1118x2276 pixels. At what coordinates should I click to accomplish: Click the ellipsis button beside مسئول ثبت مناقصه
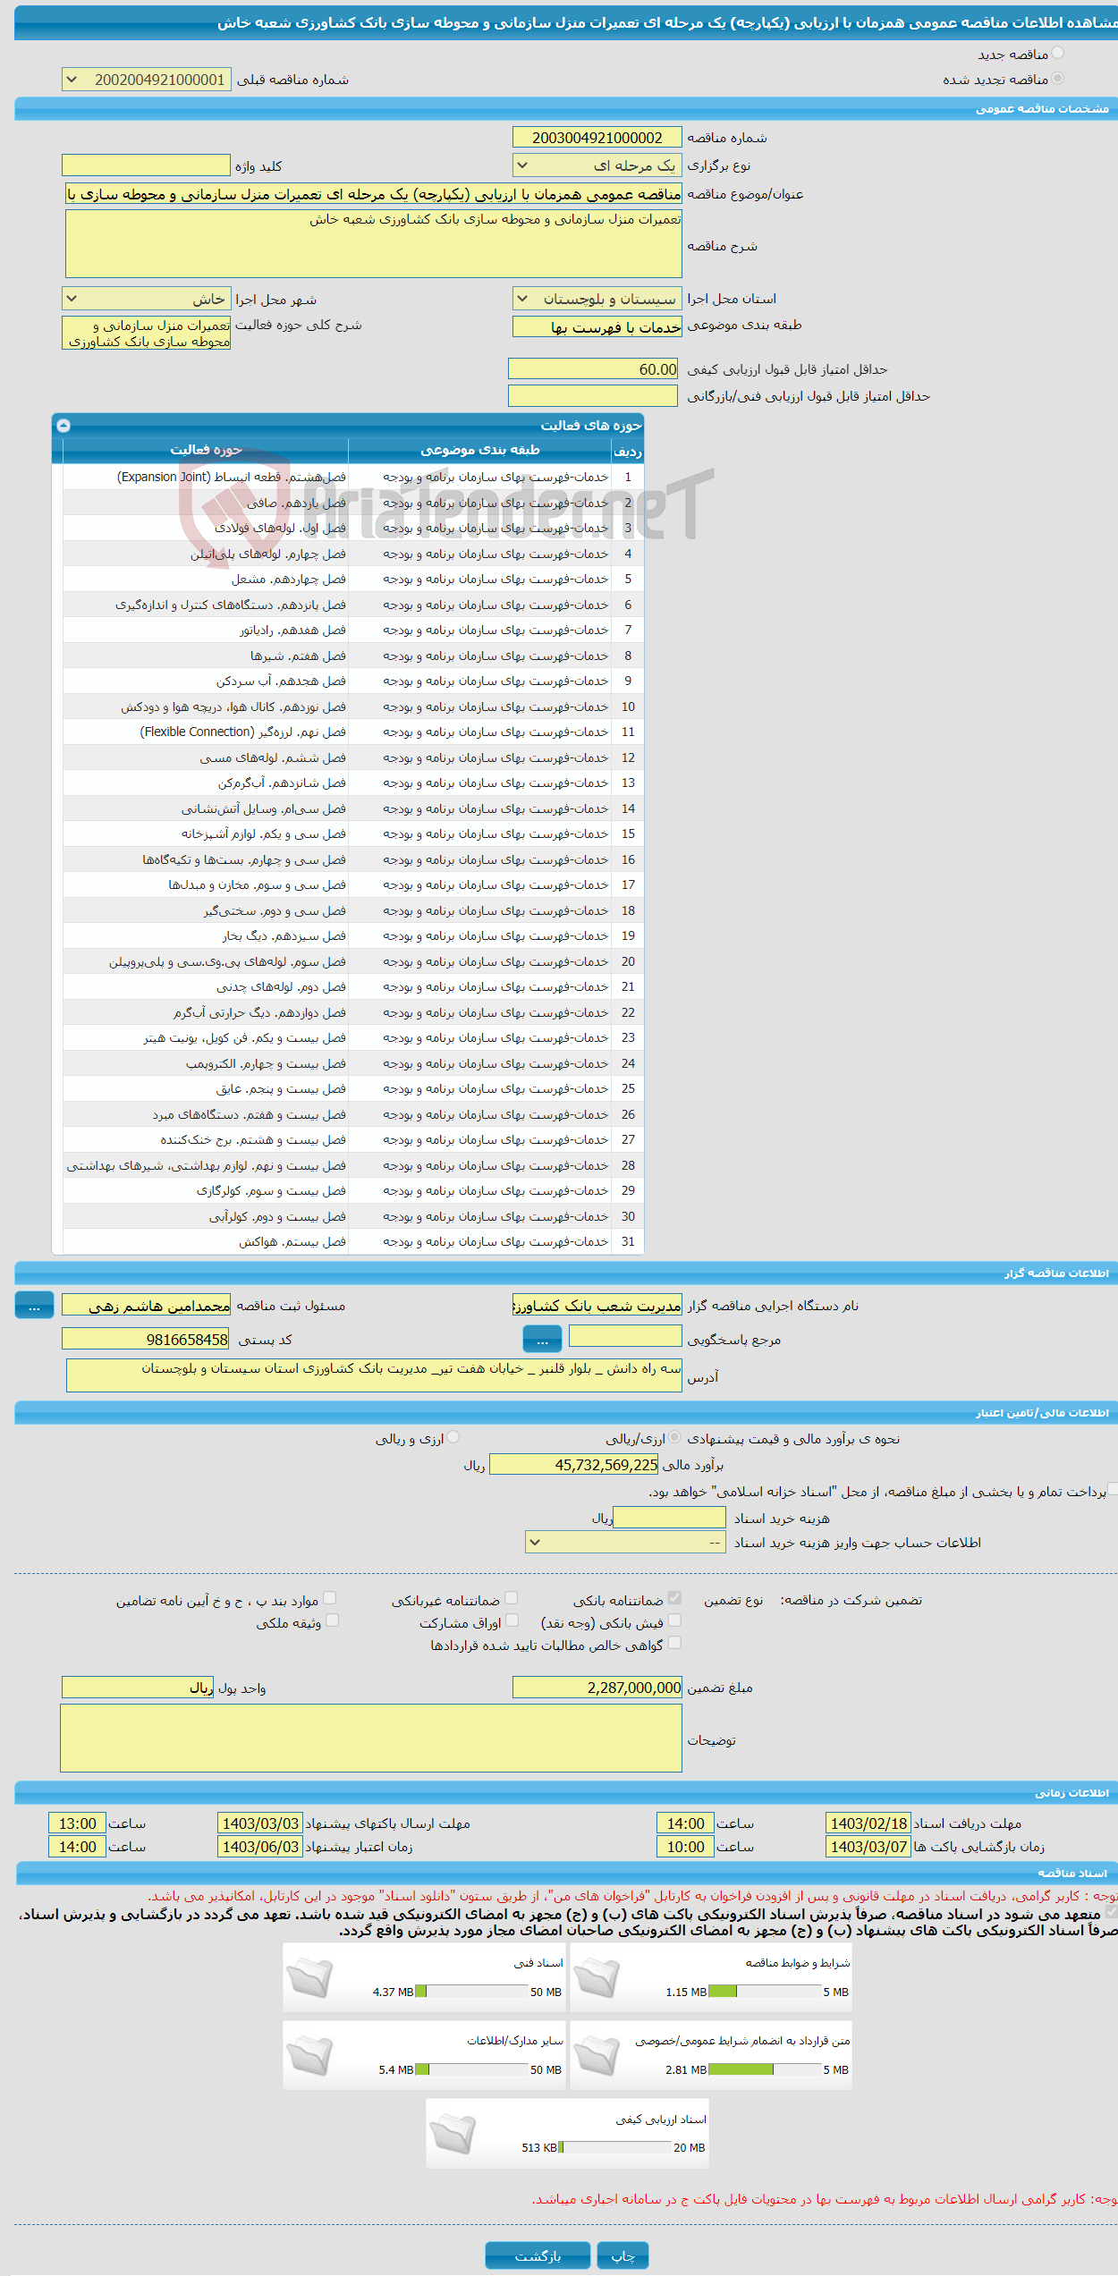coord(34,1306)
